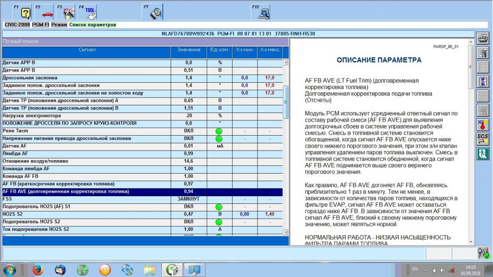The width and height of the screenshot is (493, 277).
Task: Click the parameter table scroll down arrow
Action: [285, 232]
